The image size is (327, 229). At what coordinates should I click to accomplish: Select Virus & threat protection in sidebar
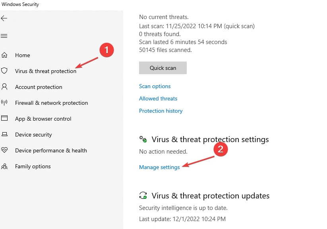[x=46, y=71]
